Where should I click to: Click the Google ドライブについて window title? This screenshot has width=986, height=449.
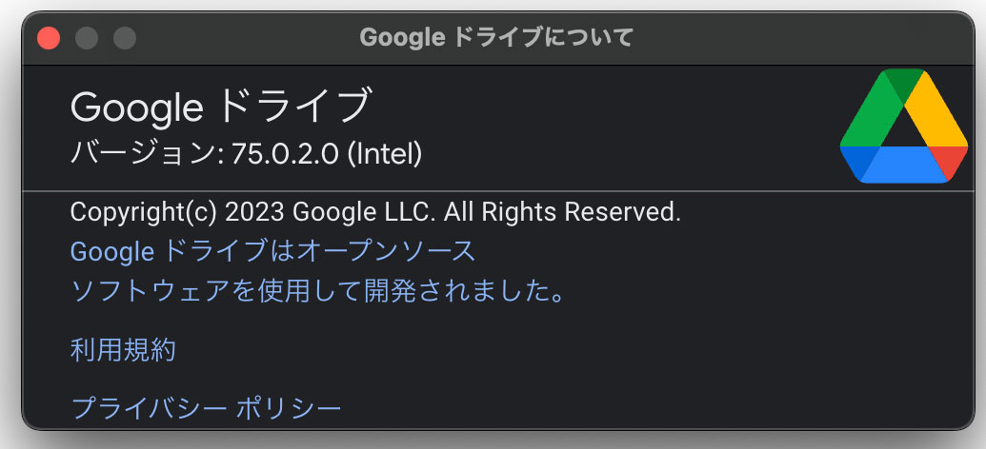coord(496,38)
